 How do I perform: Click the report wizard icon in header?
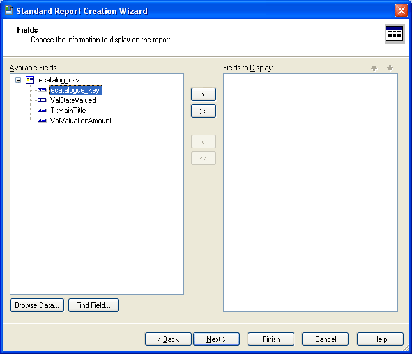coord(394,35)
